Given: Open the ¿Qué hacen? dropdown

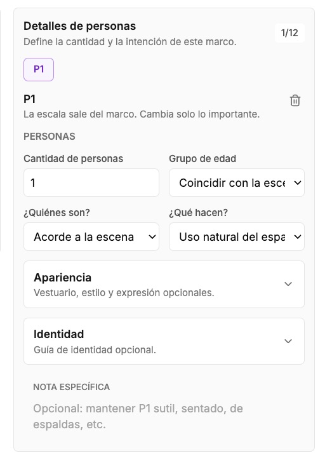Looking at the screenshot, I should pyautogui.click(x=237, y=237).
